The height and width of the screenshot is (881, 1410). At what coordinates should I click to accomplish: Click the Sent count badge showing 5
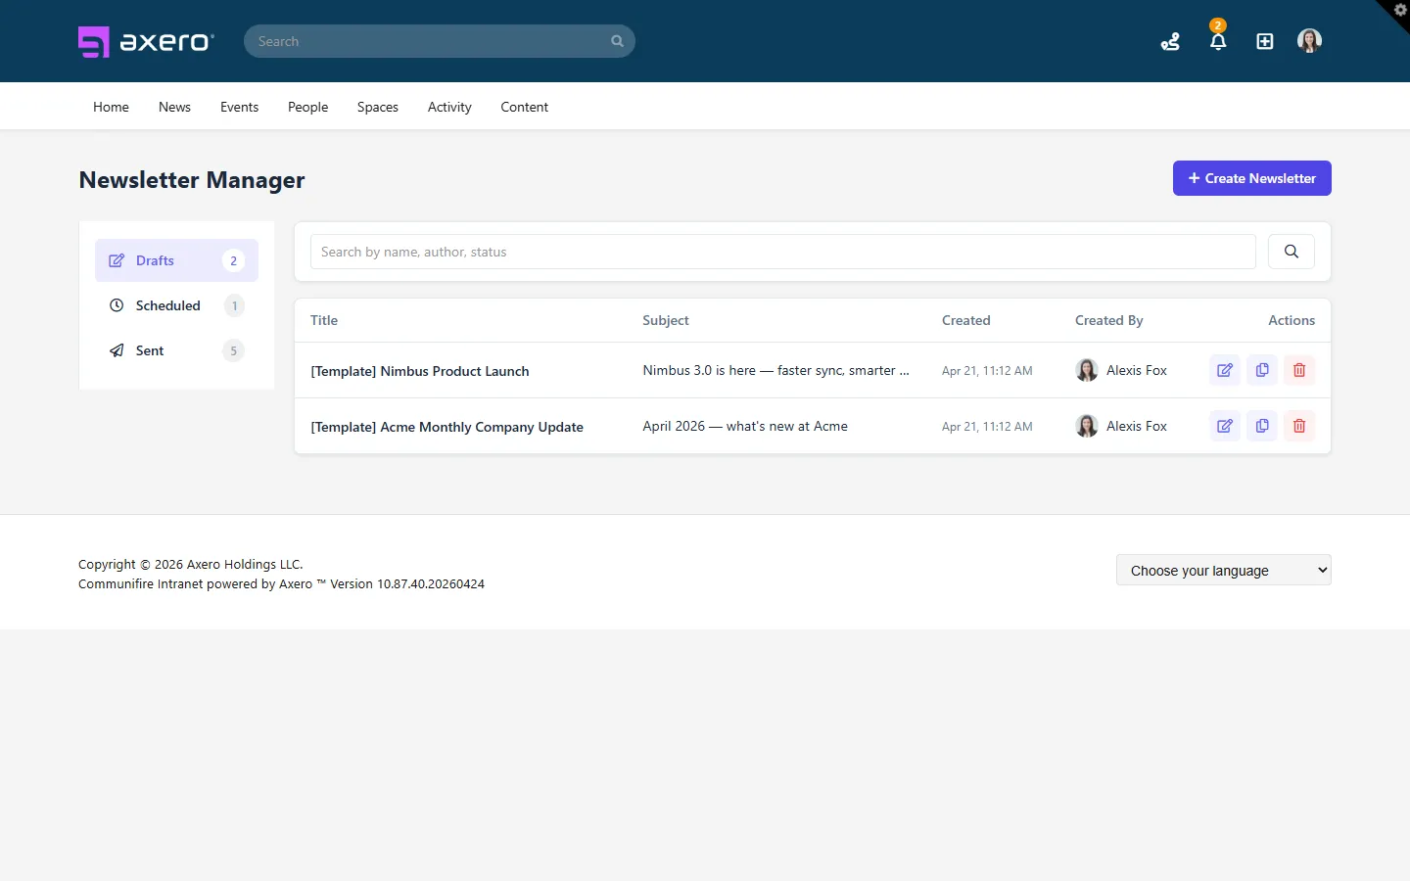pyautogui.click(x=233, y=350)
